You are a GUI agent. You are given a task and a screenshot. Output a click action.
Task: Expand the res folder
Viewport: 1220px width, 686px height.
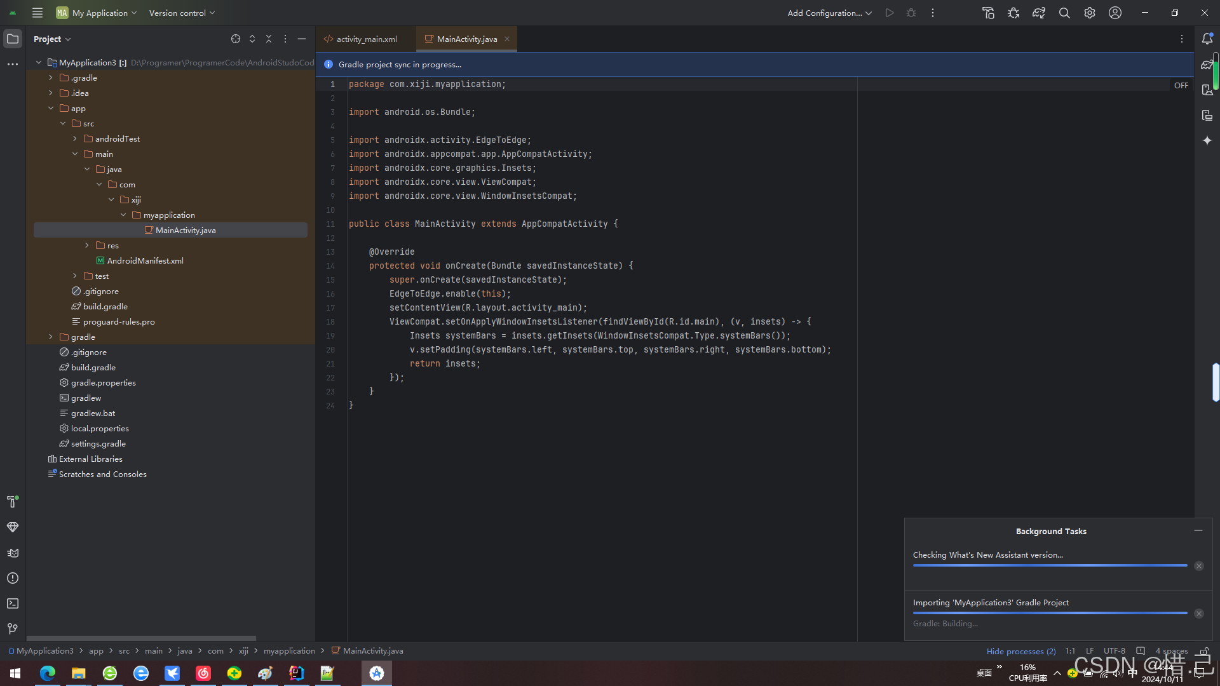click(x=87, y=245)
